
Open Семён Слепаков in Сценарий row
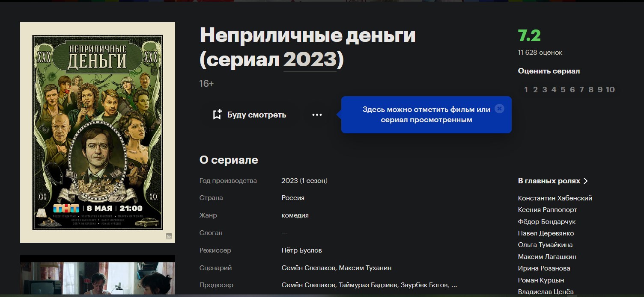pos(308,268)
